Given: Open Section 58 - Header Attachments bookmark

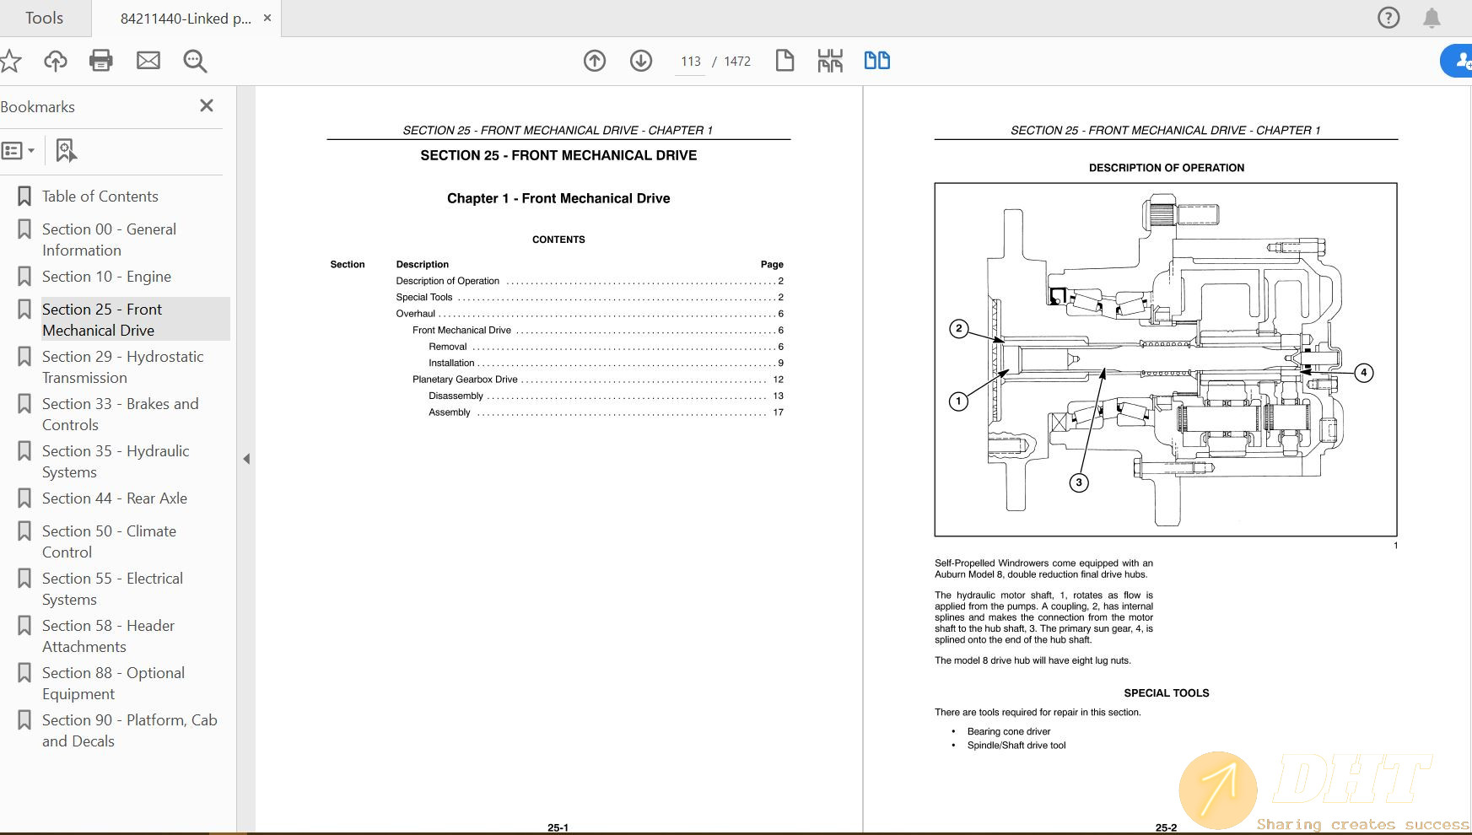Looking at the screenshot, I should [109, 636].
